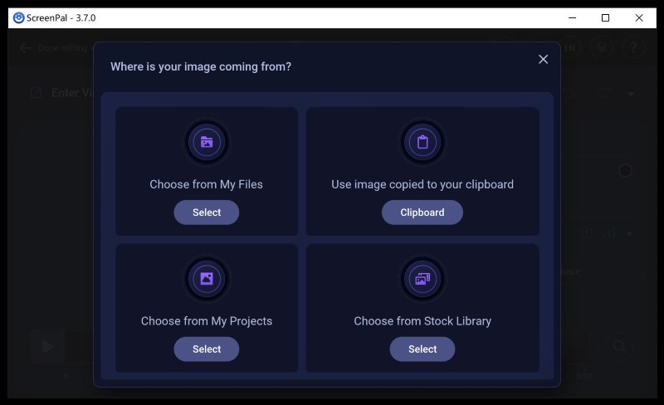
Task: Click the Stock Library images icon
Action: pos(422,279)
